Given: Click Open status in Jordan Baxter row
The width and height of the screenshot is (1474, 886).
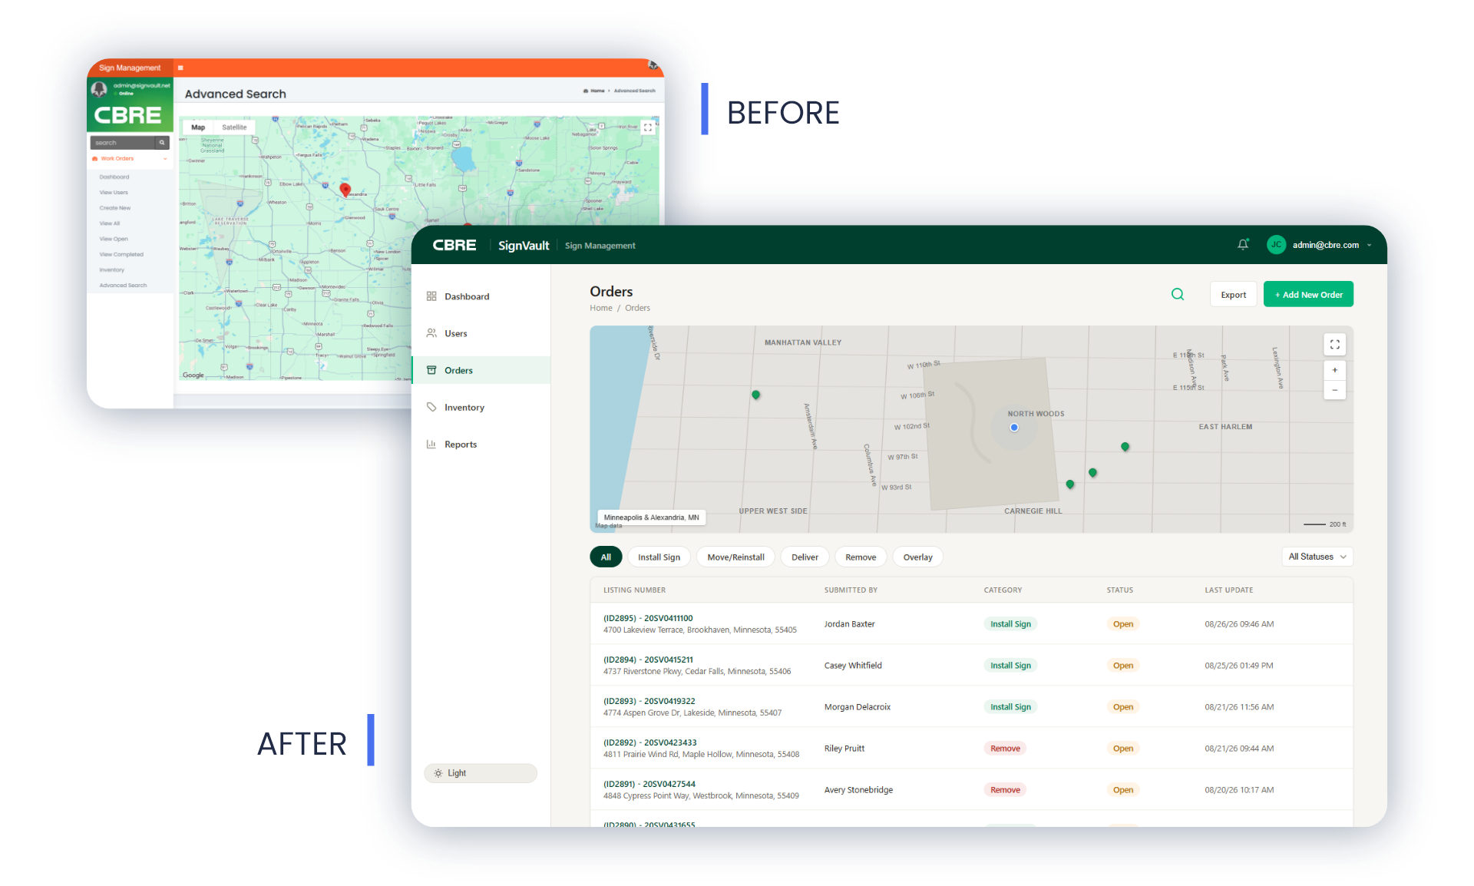Looking at the screenshot, I should pyautogui.click(x=1122, y=624).
